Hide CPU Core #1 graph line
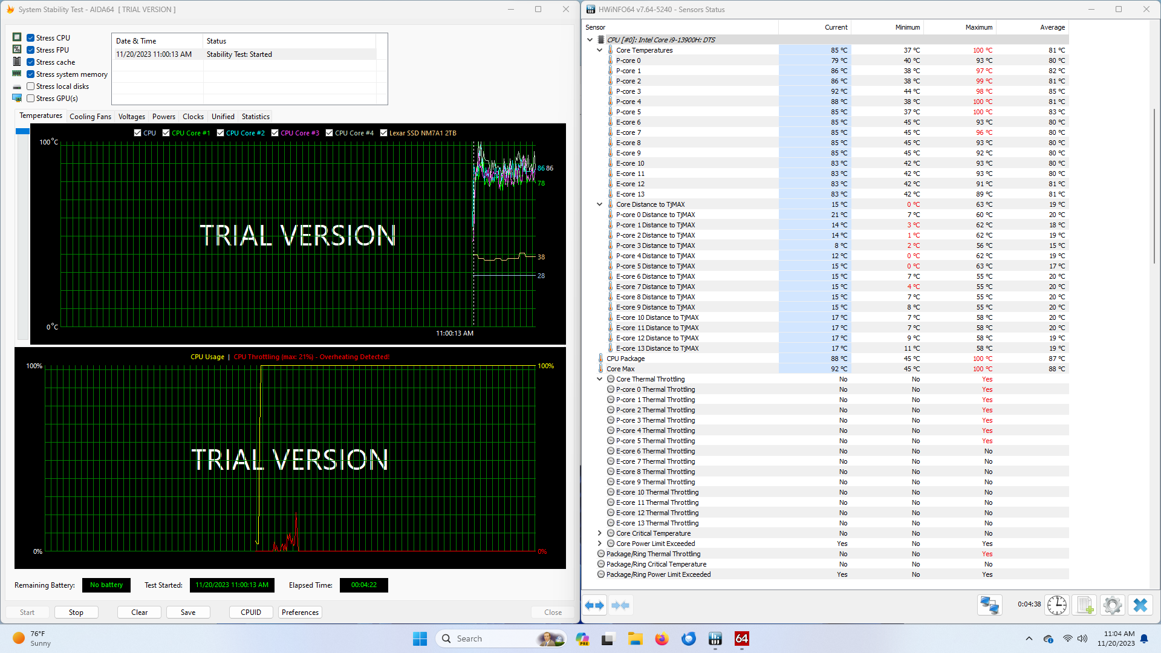Screen dimensions: 1161x653 pos(166,133)
